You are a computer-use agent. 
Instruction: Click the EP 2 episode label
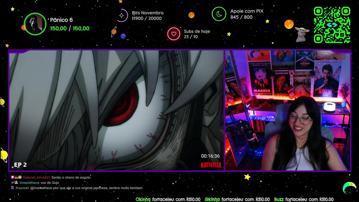click(20, 165)
